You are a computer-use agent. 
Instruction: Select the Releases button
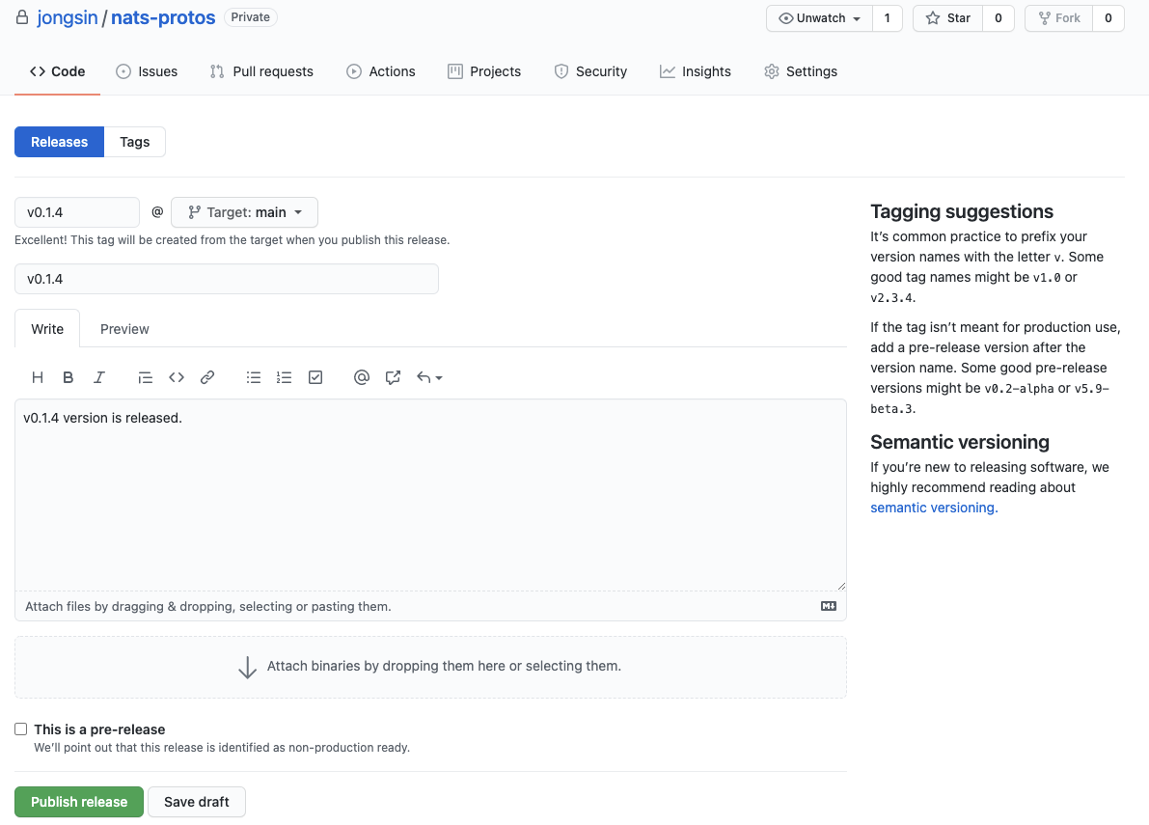pos(60,142)
